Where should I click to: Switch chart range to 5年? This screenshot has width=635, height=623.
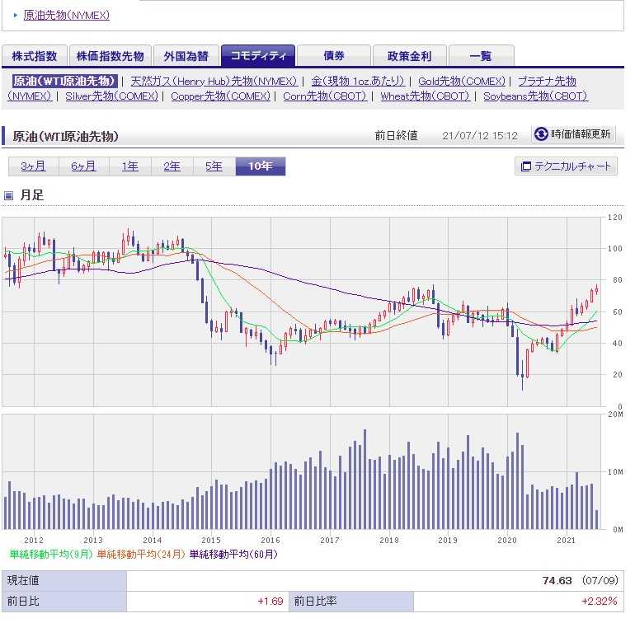point(214,166)
